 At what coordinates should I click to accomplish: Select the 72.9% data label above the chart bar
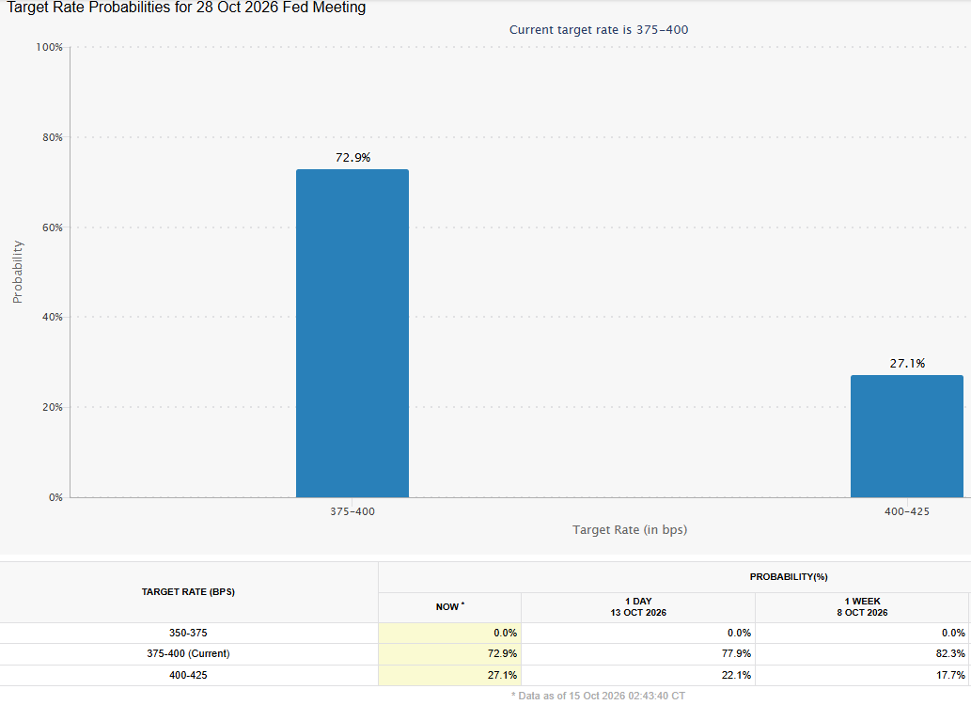pyautogui.click(x=353, y=157)
